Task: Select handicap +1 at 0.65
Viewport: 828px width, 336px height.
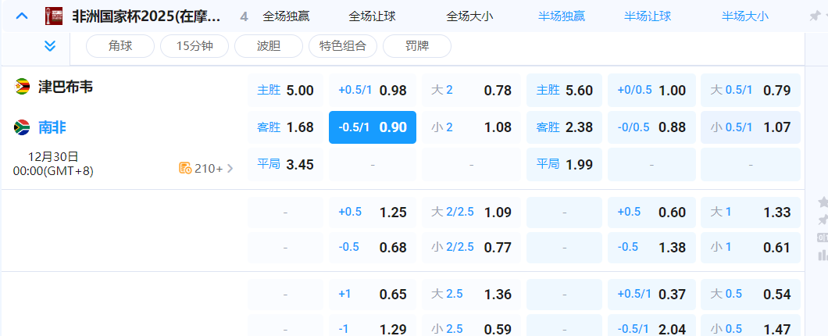Action: [x=373, y=295]
